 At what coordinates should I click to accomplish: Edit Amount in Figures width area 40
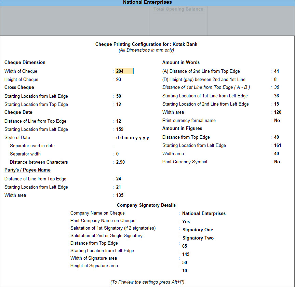[x=277, y=154]
